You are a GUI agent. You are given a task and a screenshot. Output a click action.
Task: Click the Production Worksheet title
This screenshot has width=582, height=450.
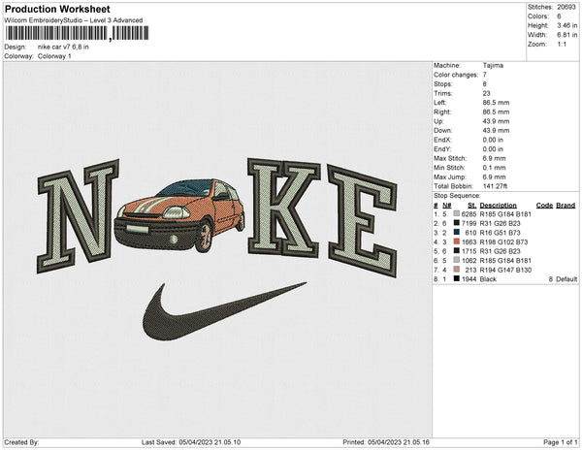click(57, 10)
